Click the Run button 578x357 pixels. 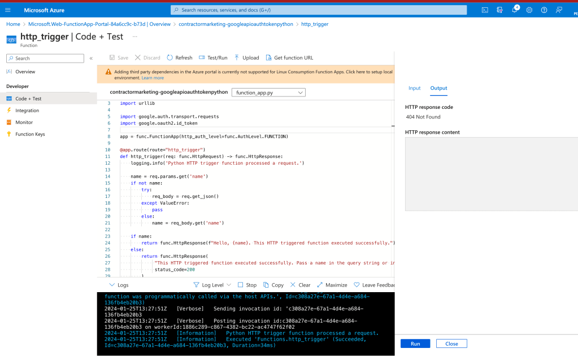(415, 344)
